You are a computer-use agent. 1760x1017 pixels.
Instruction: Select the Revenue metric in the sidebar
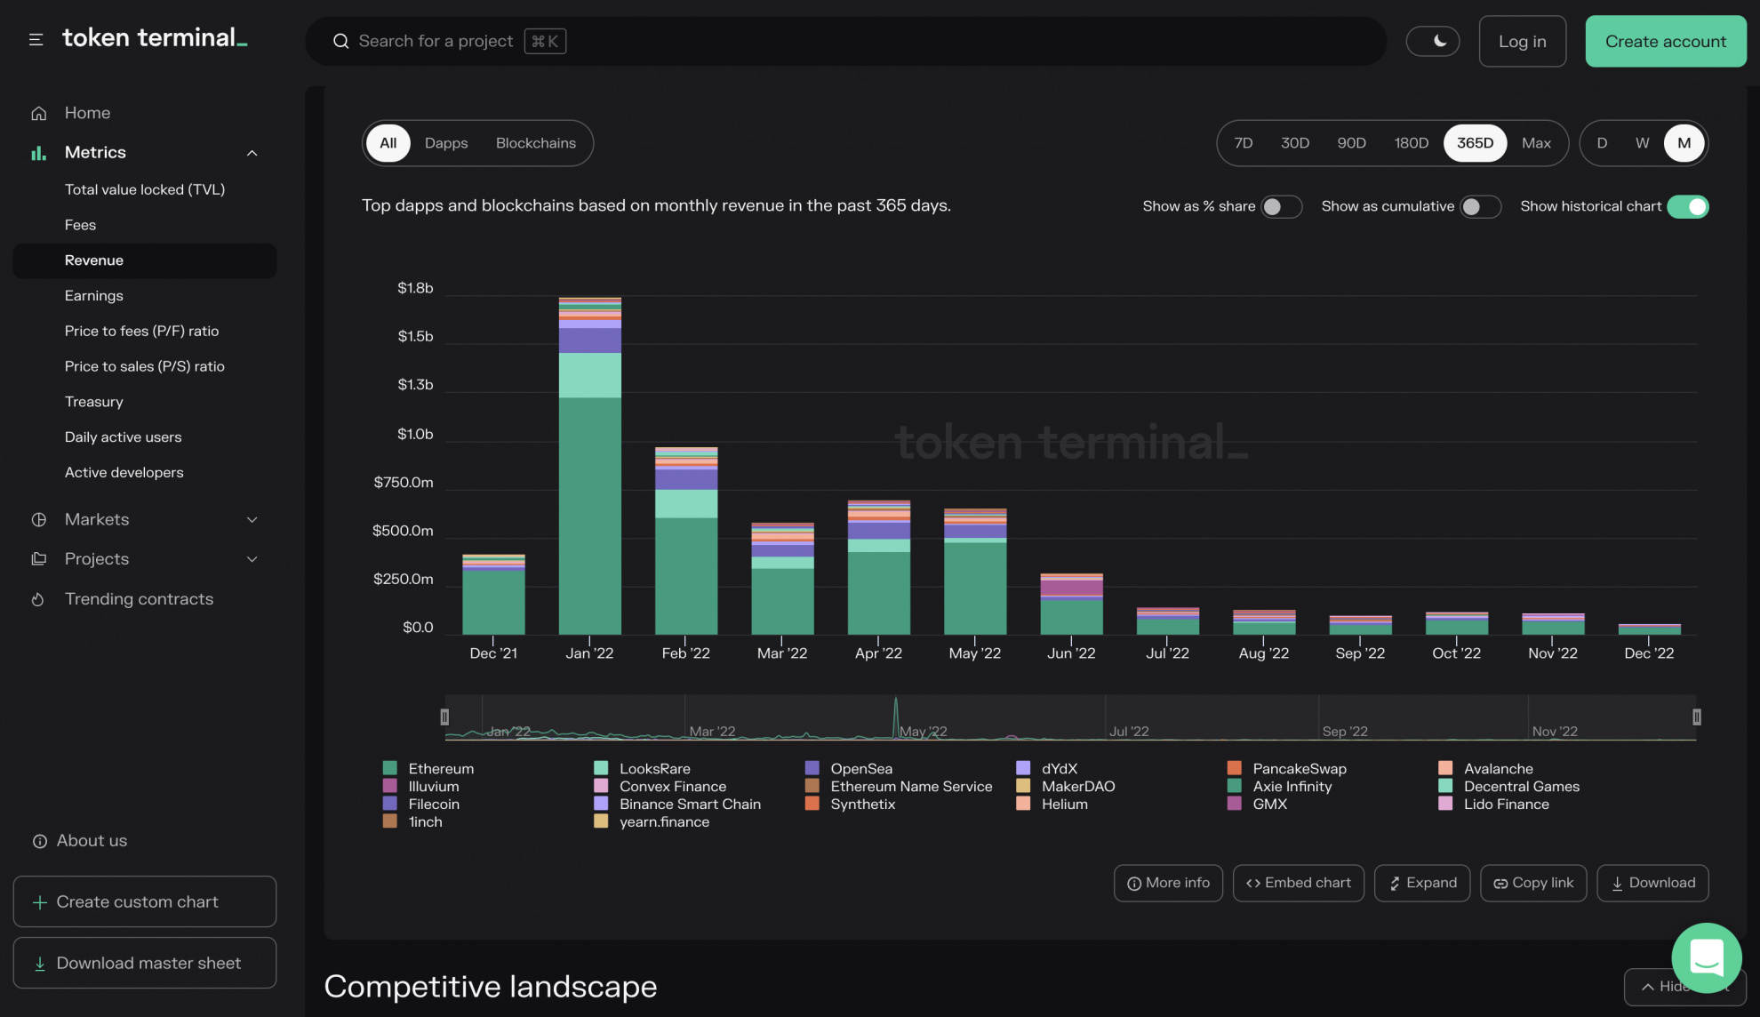(x=93, y=260)
